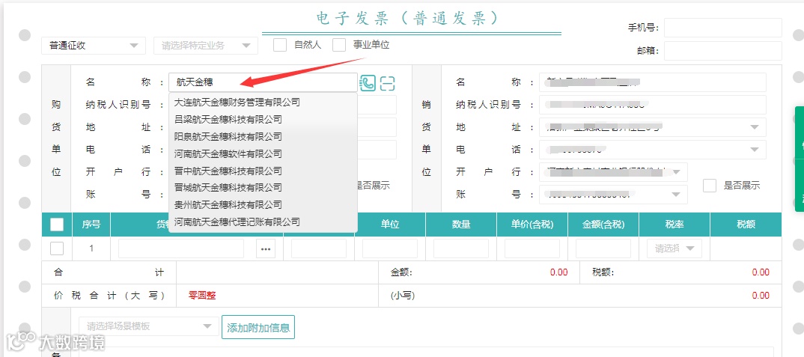Viewport: 804px width, 357px height.
Task: Click the 单价(含税) input in row 1
Action: coord(532,248)
